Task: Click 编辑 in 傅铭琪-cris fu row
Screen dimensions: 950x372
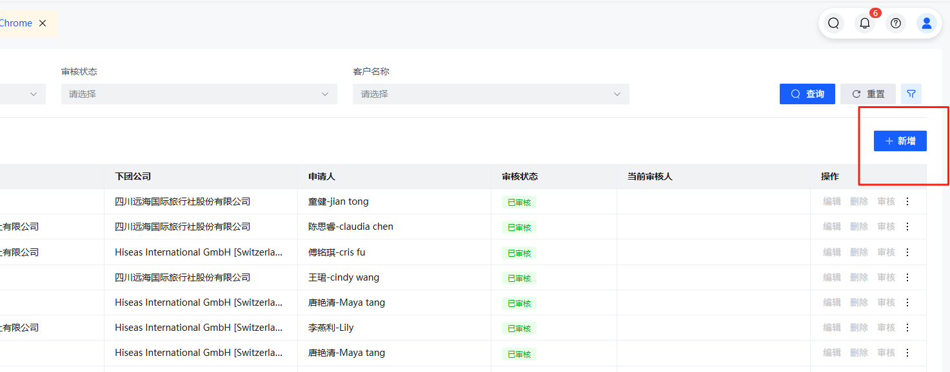Action: 832,252
